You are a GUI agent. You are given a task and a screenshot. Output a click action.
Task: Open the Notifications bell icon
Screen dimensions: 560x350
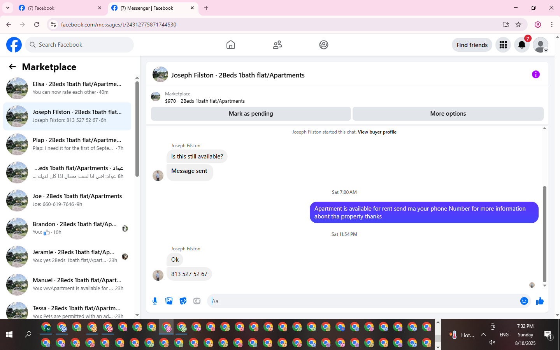pos(522,45)
